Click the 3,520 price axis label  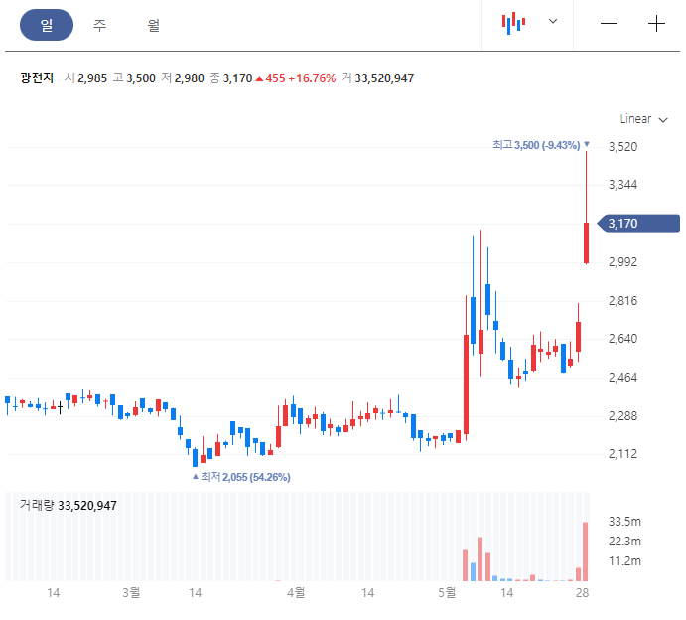click(623, 147)
